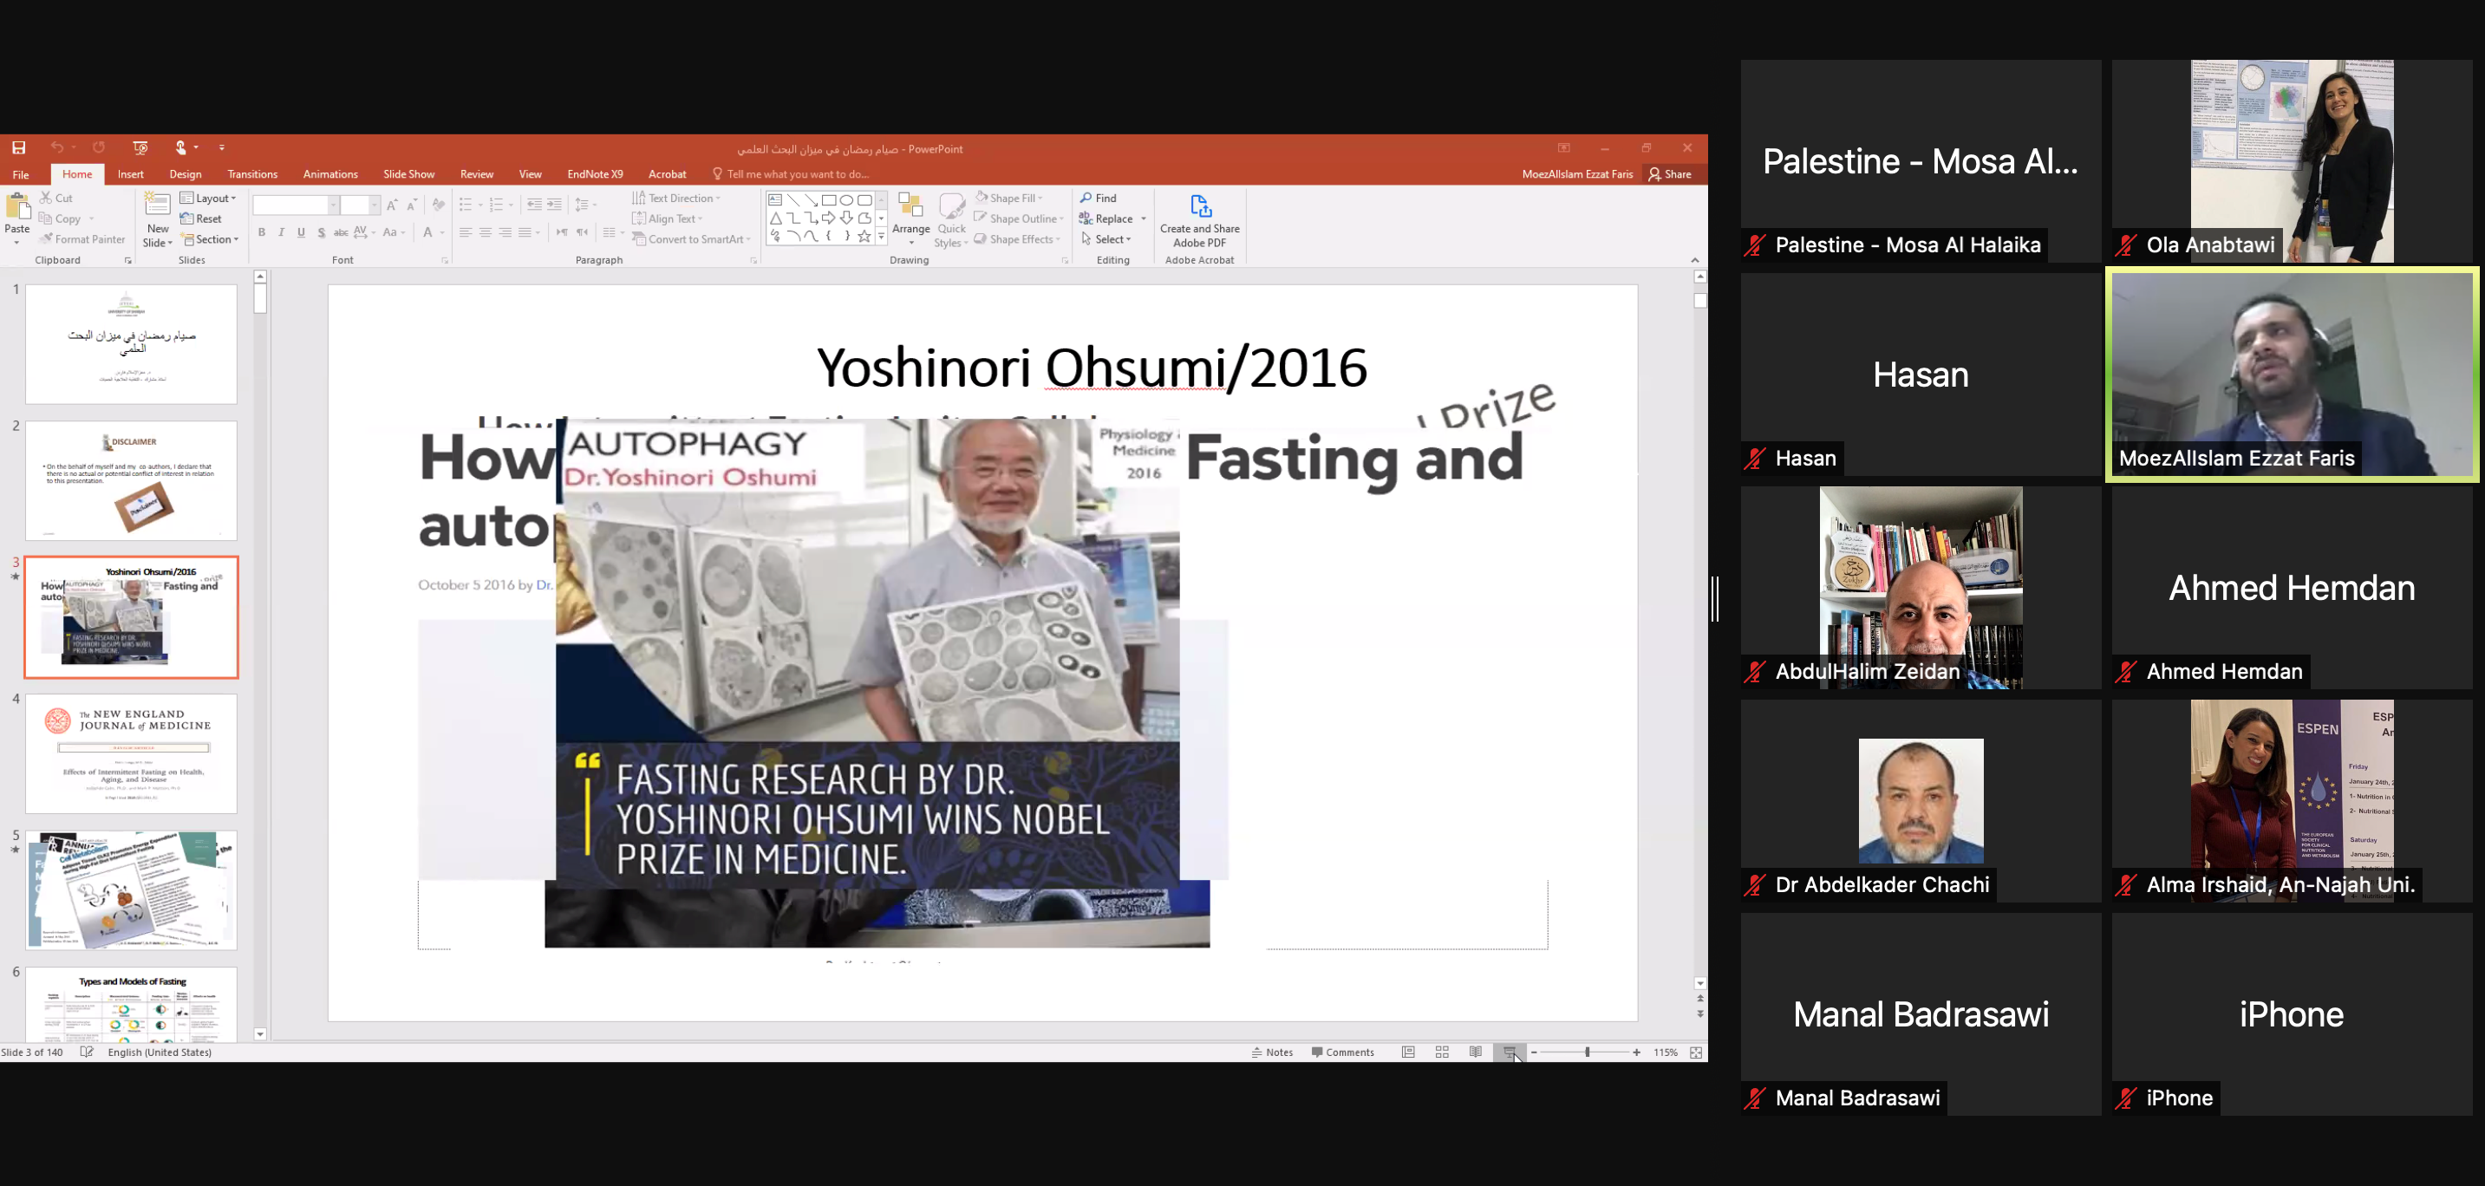
Task: Click the New Slide icon
Action: (157, 206)
